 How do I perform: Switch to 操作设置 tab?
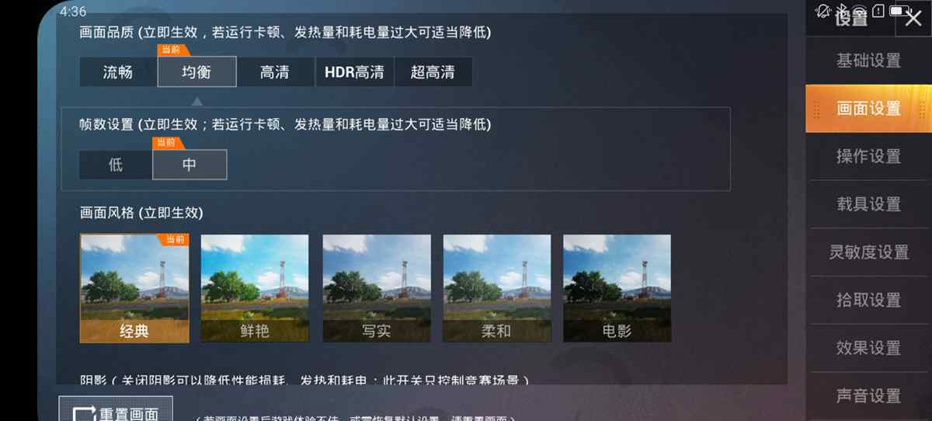(x=868, y=156)
